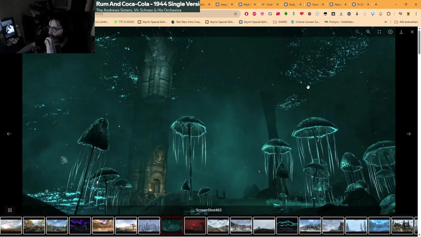
Task: Open a new browser tab
Action: 376,4
